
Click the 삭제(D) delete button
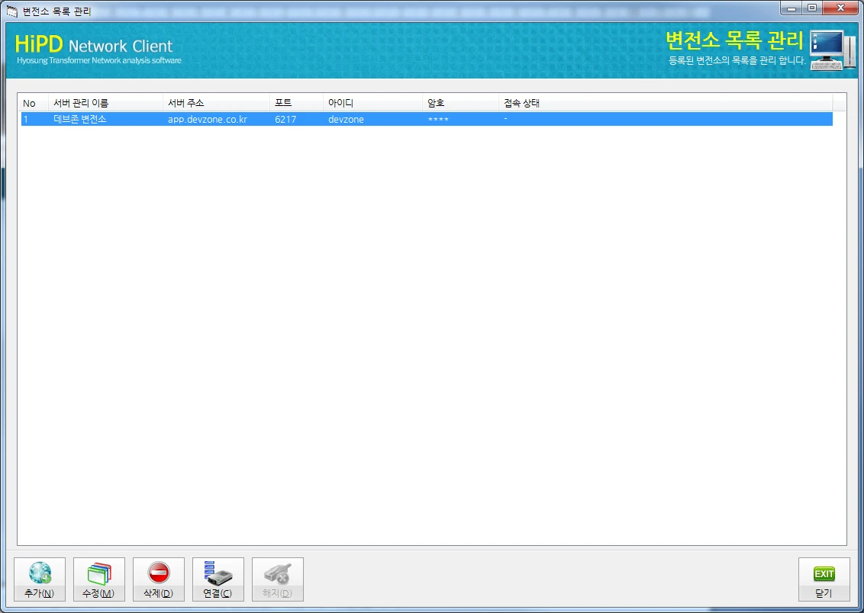(159, 579)
